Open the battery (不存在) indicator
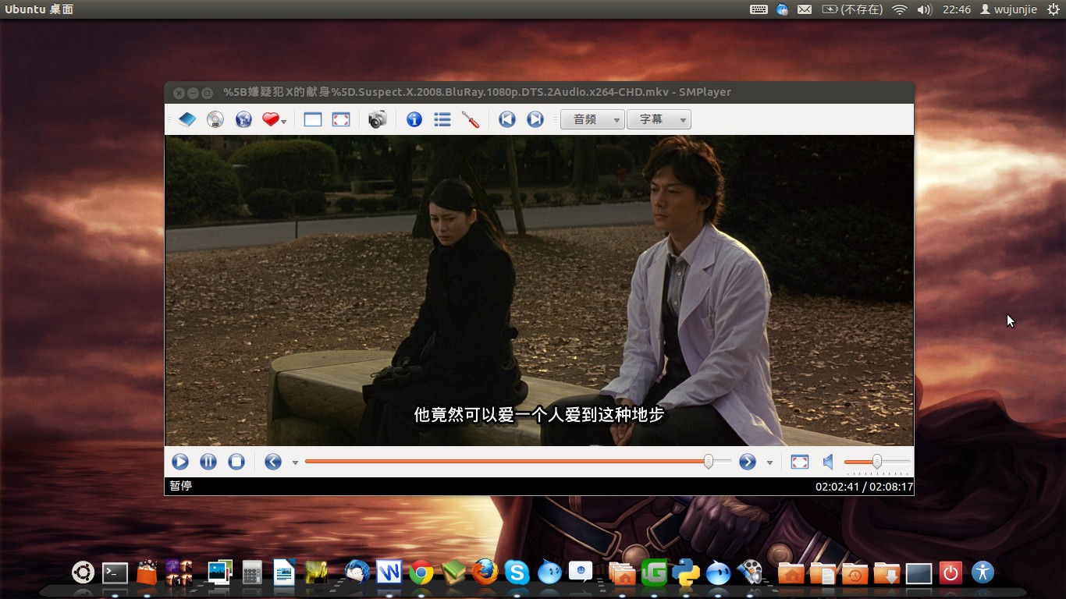The height and width of the screenshot is (599, 1066). [x=851, y=9]
